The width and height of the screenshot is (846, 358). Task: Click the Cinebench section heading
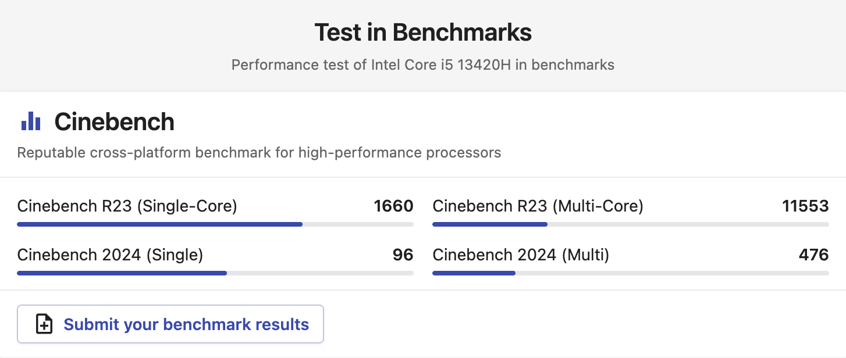(115, 121)
